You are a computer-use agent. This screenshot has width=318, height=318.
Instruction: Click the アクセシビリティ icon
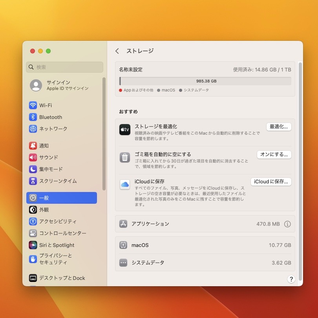[x=33, y=221]
